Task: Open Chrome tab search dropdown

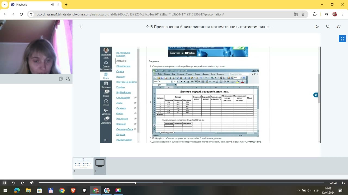Action: coord(5,5)
